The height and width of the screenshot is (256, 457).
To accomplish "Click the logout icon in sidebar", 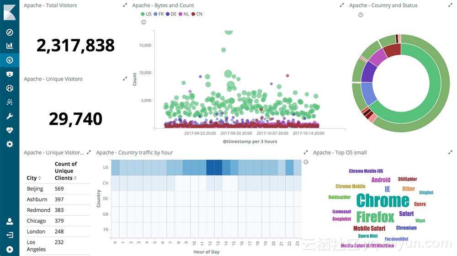I will (x=10, y=235).
